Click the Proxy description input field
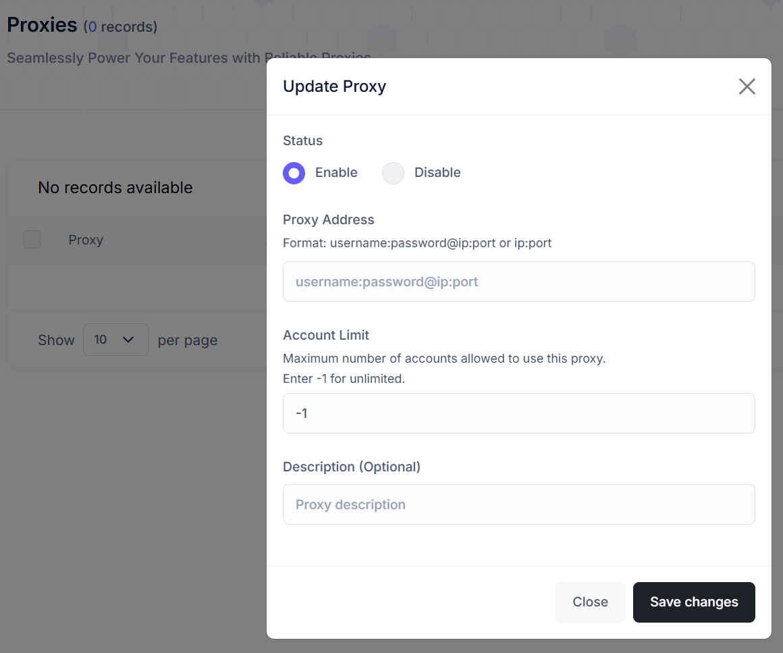Image resolution: width=783 pixels, height=653 pixels. (x=518, y=504)
